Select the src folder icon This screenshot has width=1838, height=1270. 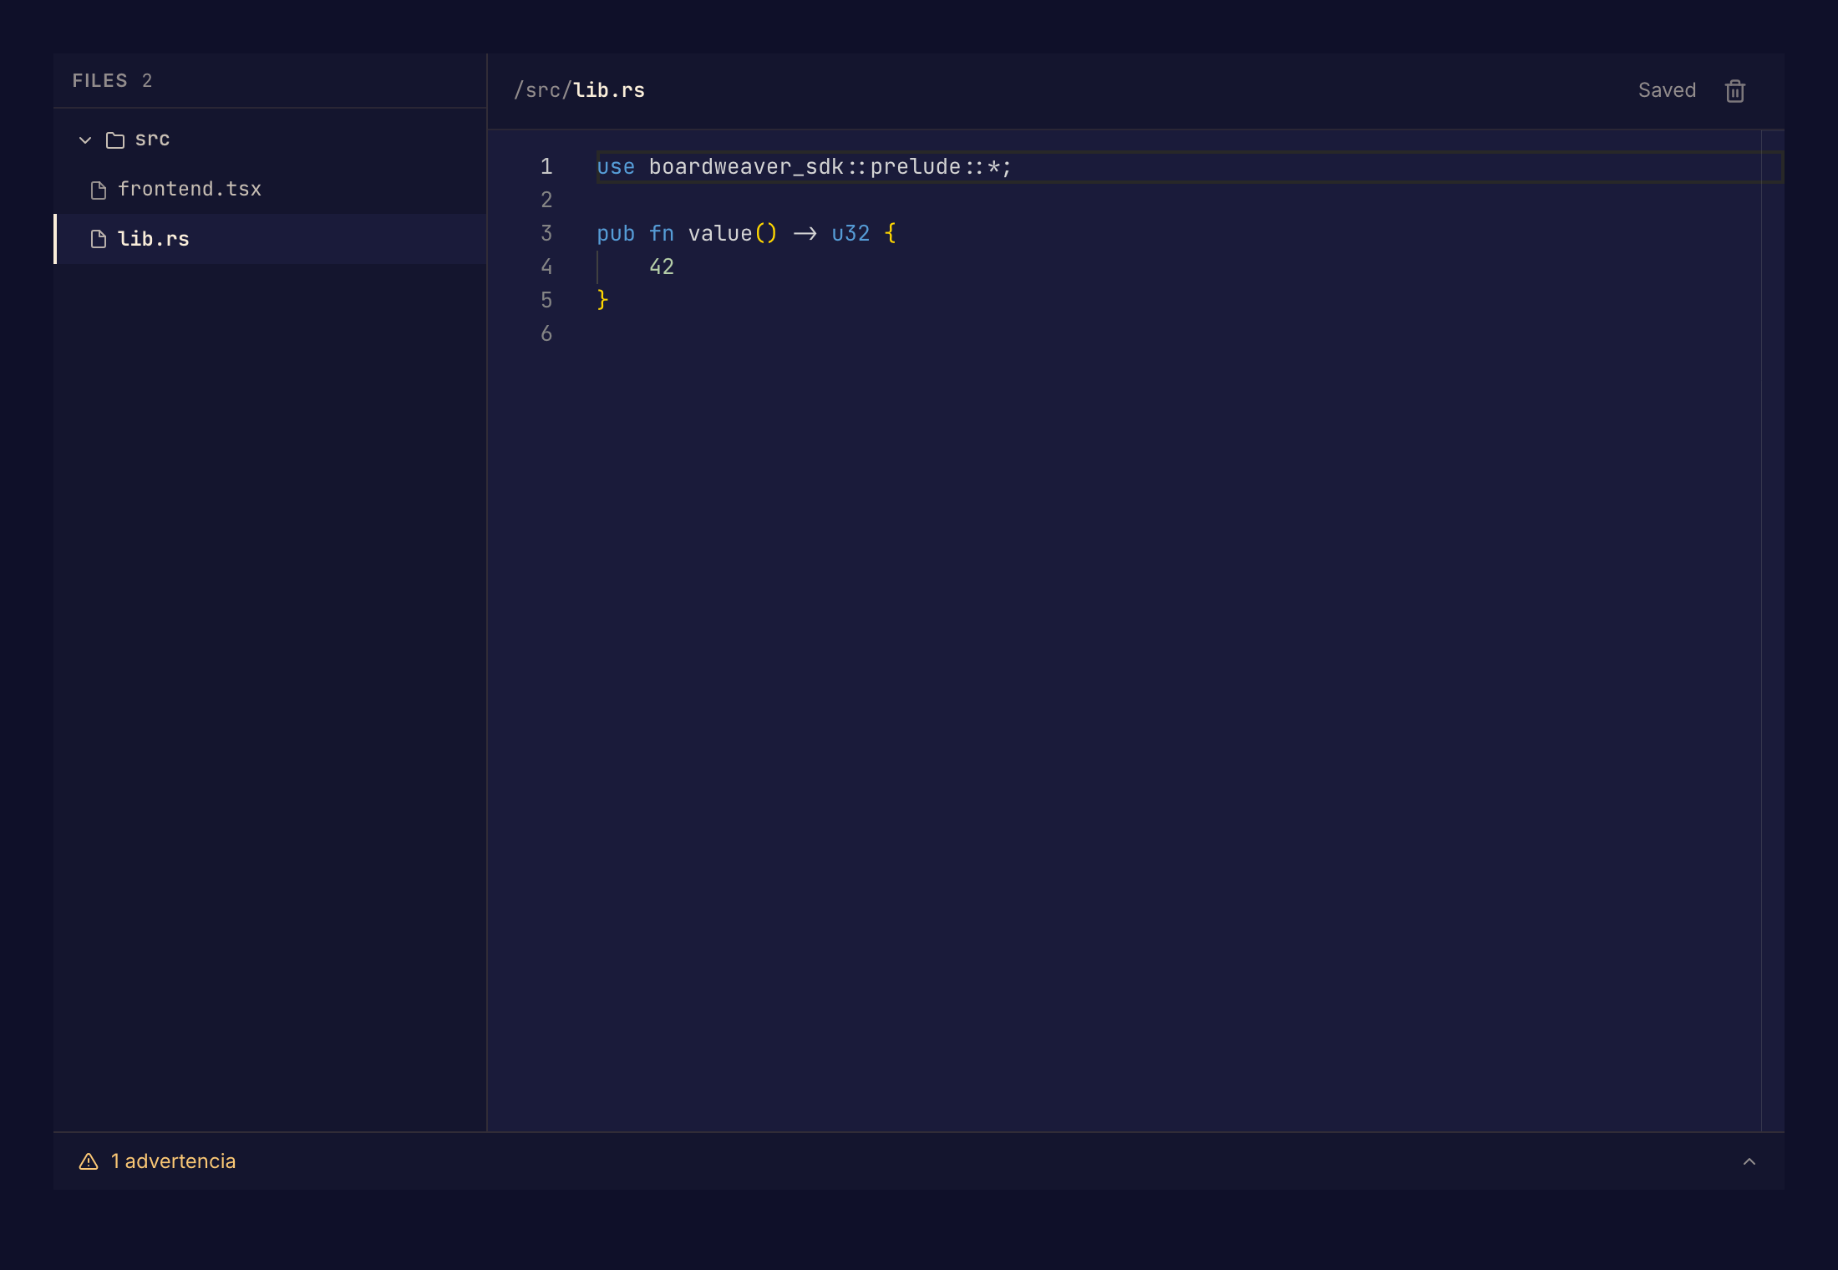(115, 140)
